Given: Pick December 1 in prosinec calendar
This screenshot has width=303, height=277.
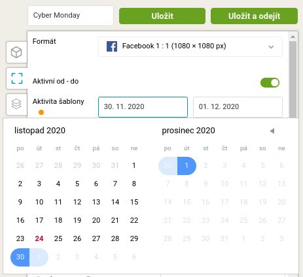Looking at the screenshot, I should tap(187, 165).
